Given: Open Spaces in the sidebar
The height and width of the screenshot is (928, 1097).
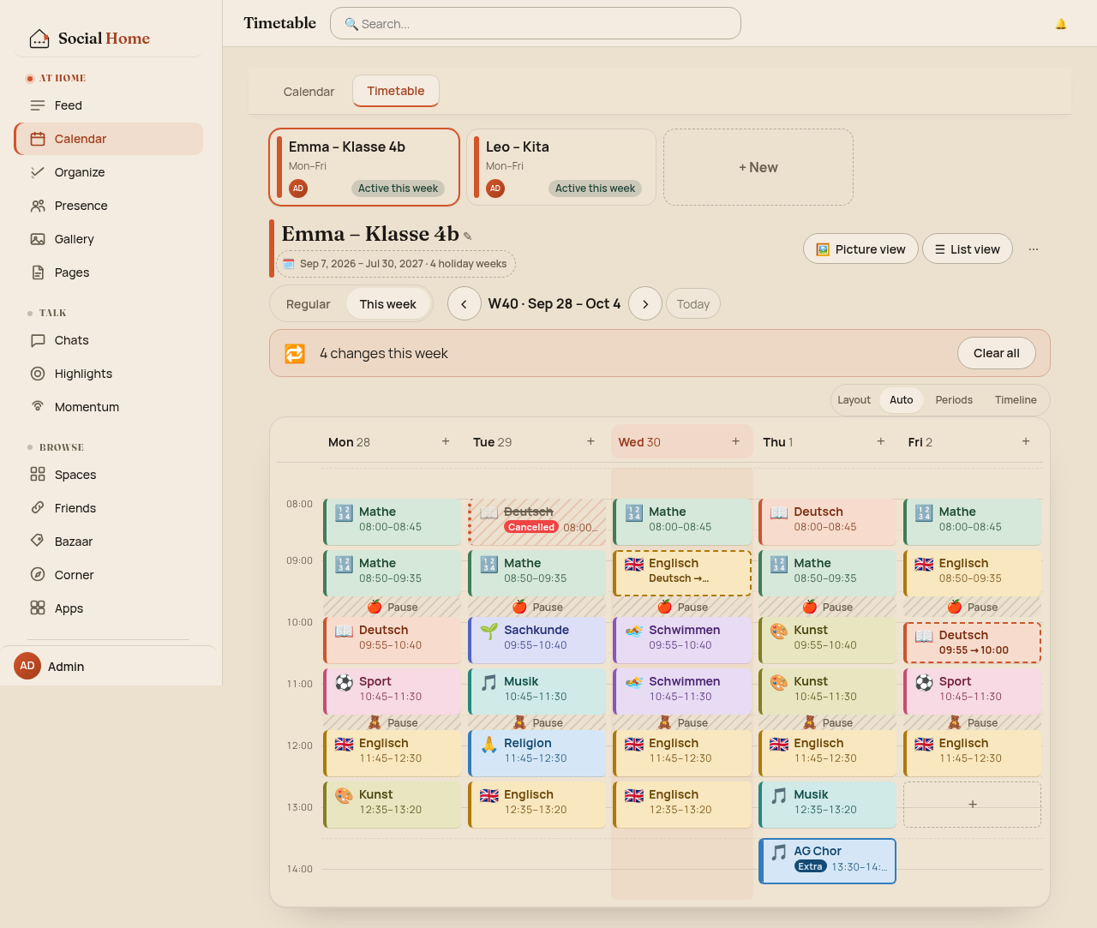Looking at the screenshot, I should click(x=109, y=475).
